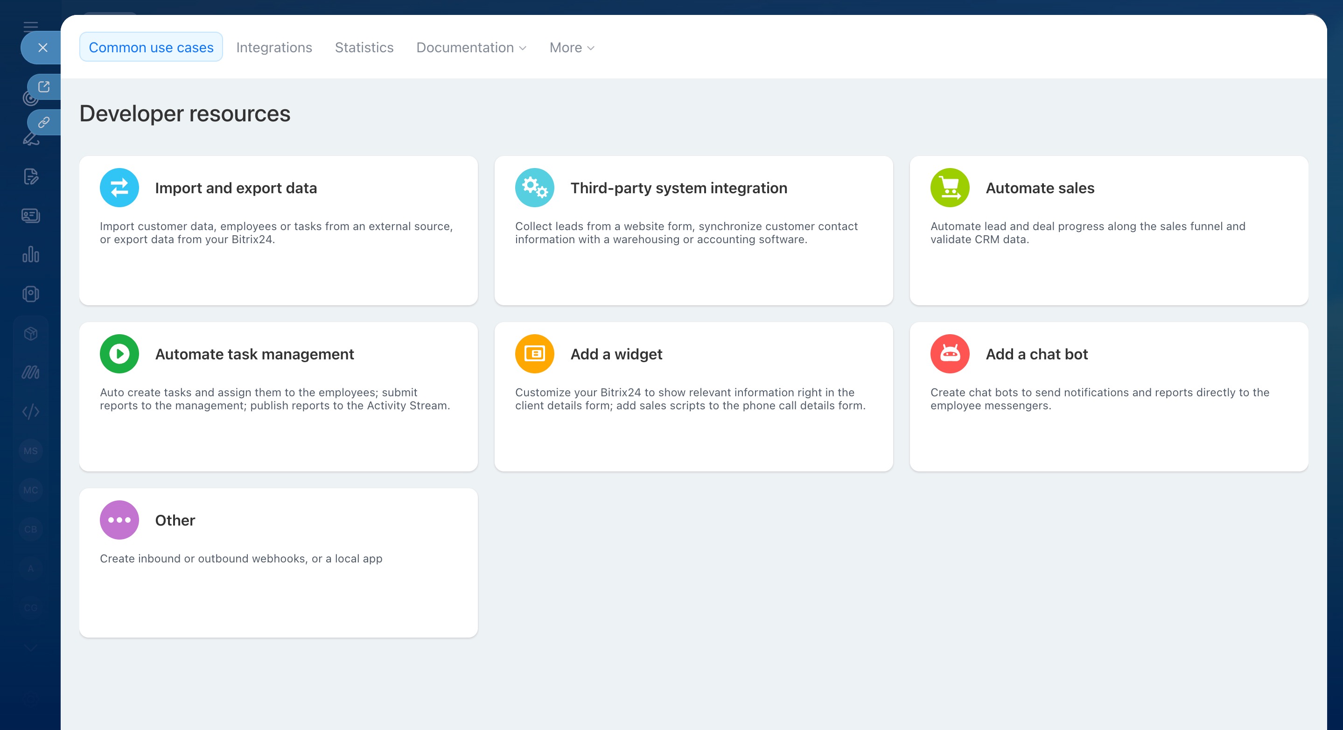Open the Statistics tab

(364, 48)
